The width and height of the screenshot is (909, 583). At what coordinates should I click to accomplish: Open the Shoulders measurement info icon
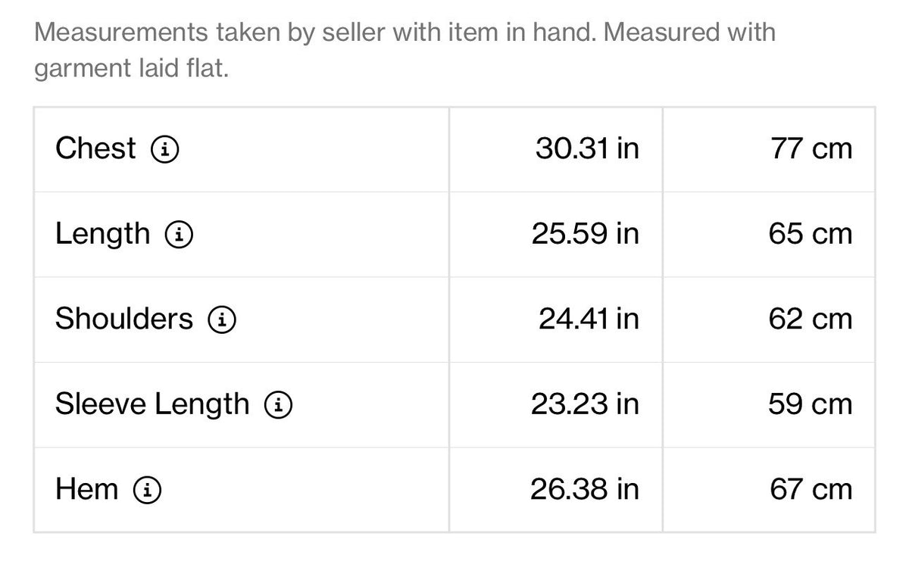coord(222,320)
